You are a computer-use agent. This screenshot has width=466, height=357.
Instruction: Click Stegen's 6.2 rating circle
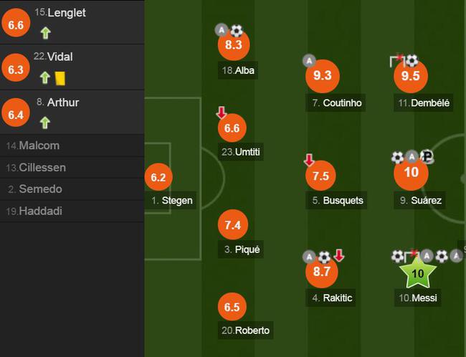coord(158,177)
